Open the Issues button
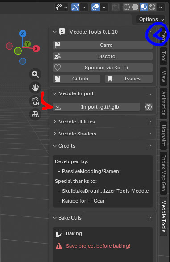Screen dimensions: 170x262 (129, 79)
